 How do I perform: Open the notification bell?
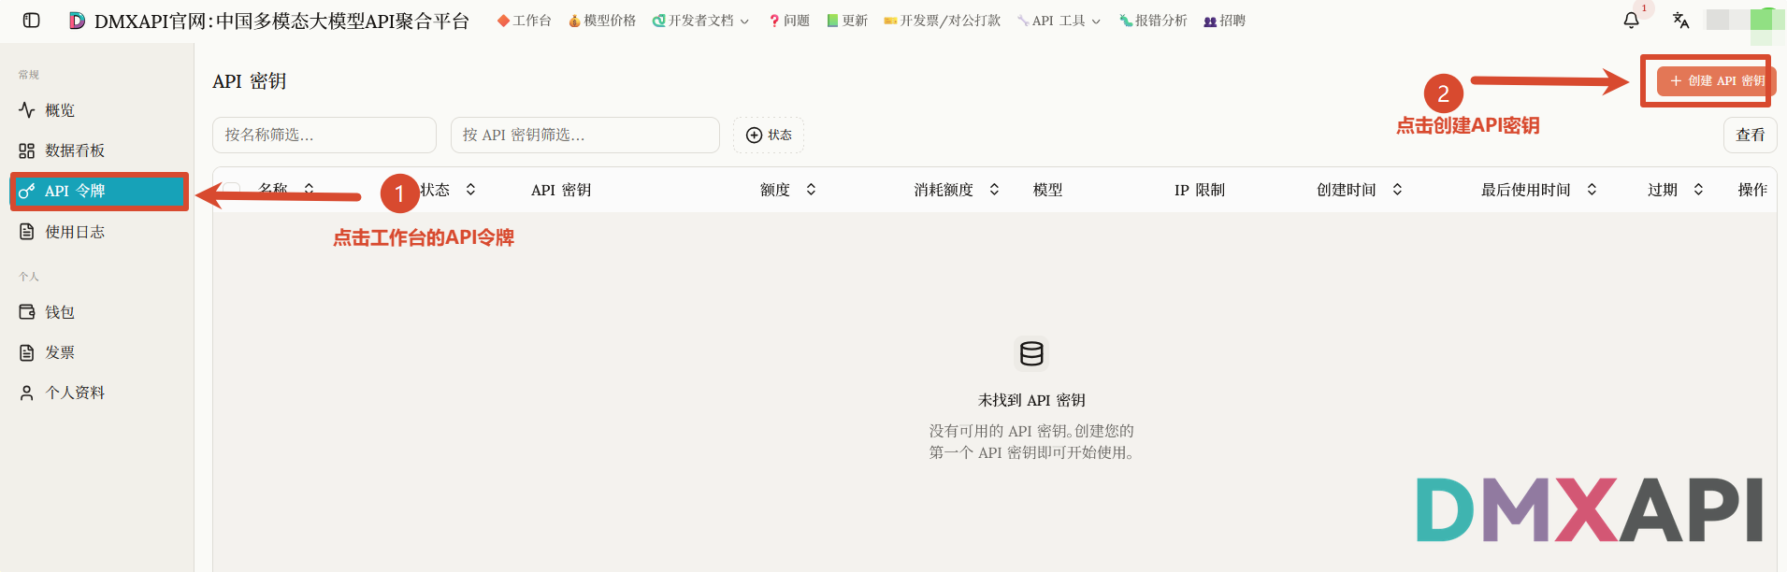pyautogui.click(x=1631, y=21)
